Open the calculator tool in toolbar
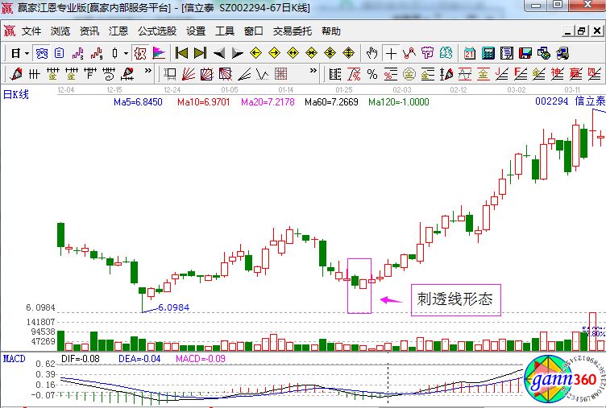606x408 pixels. click(x=488, y=53)
